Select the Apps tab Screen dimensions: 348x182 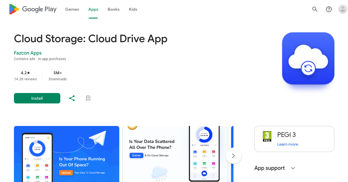(x=93, y=9)
